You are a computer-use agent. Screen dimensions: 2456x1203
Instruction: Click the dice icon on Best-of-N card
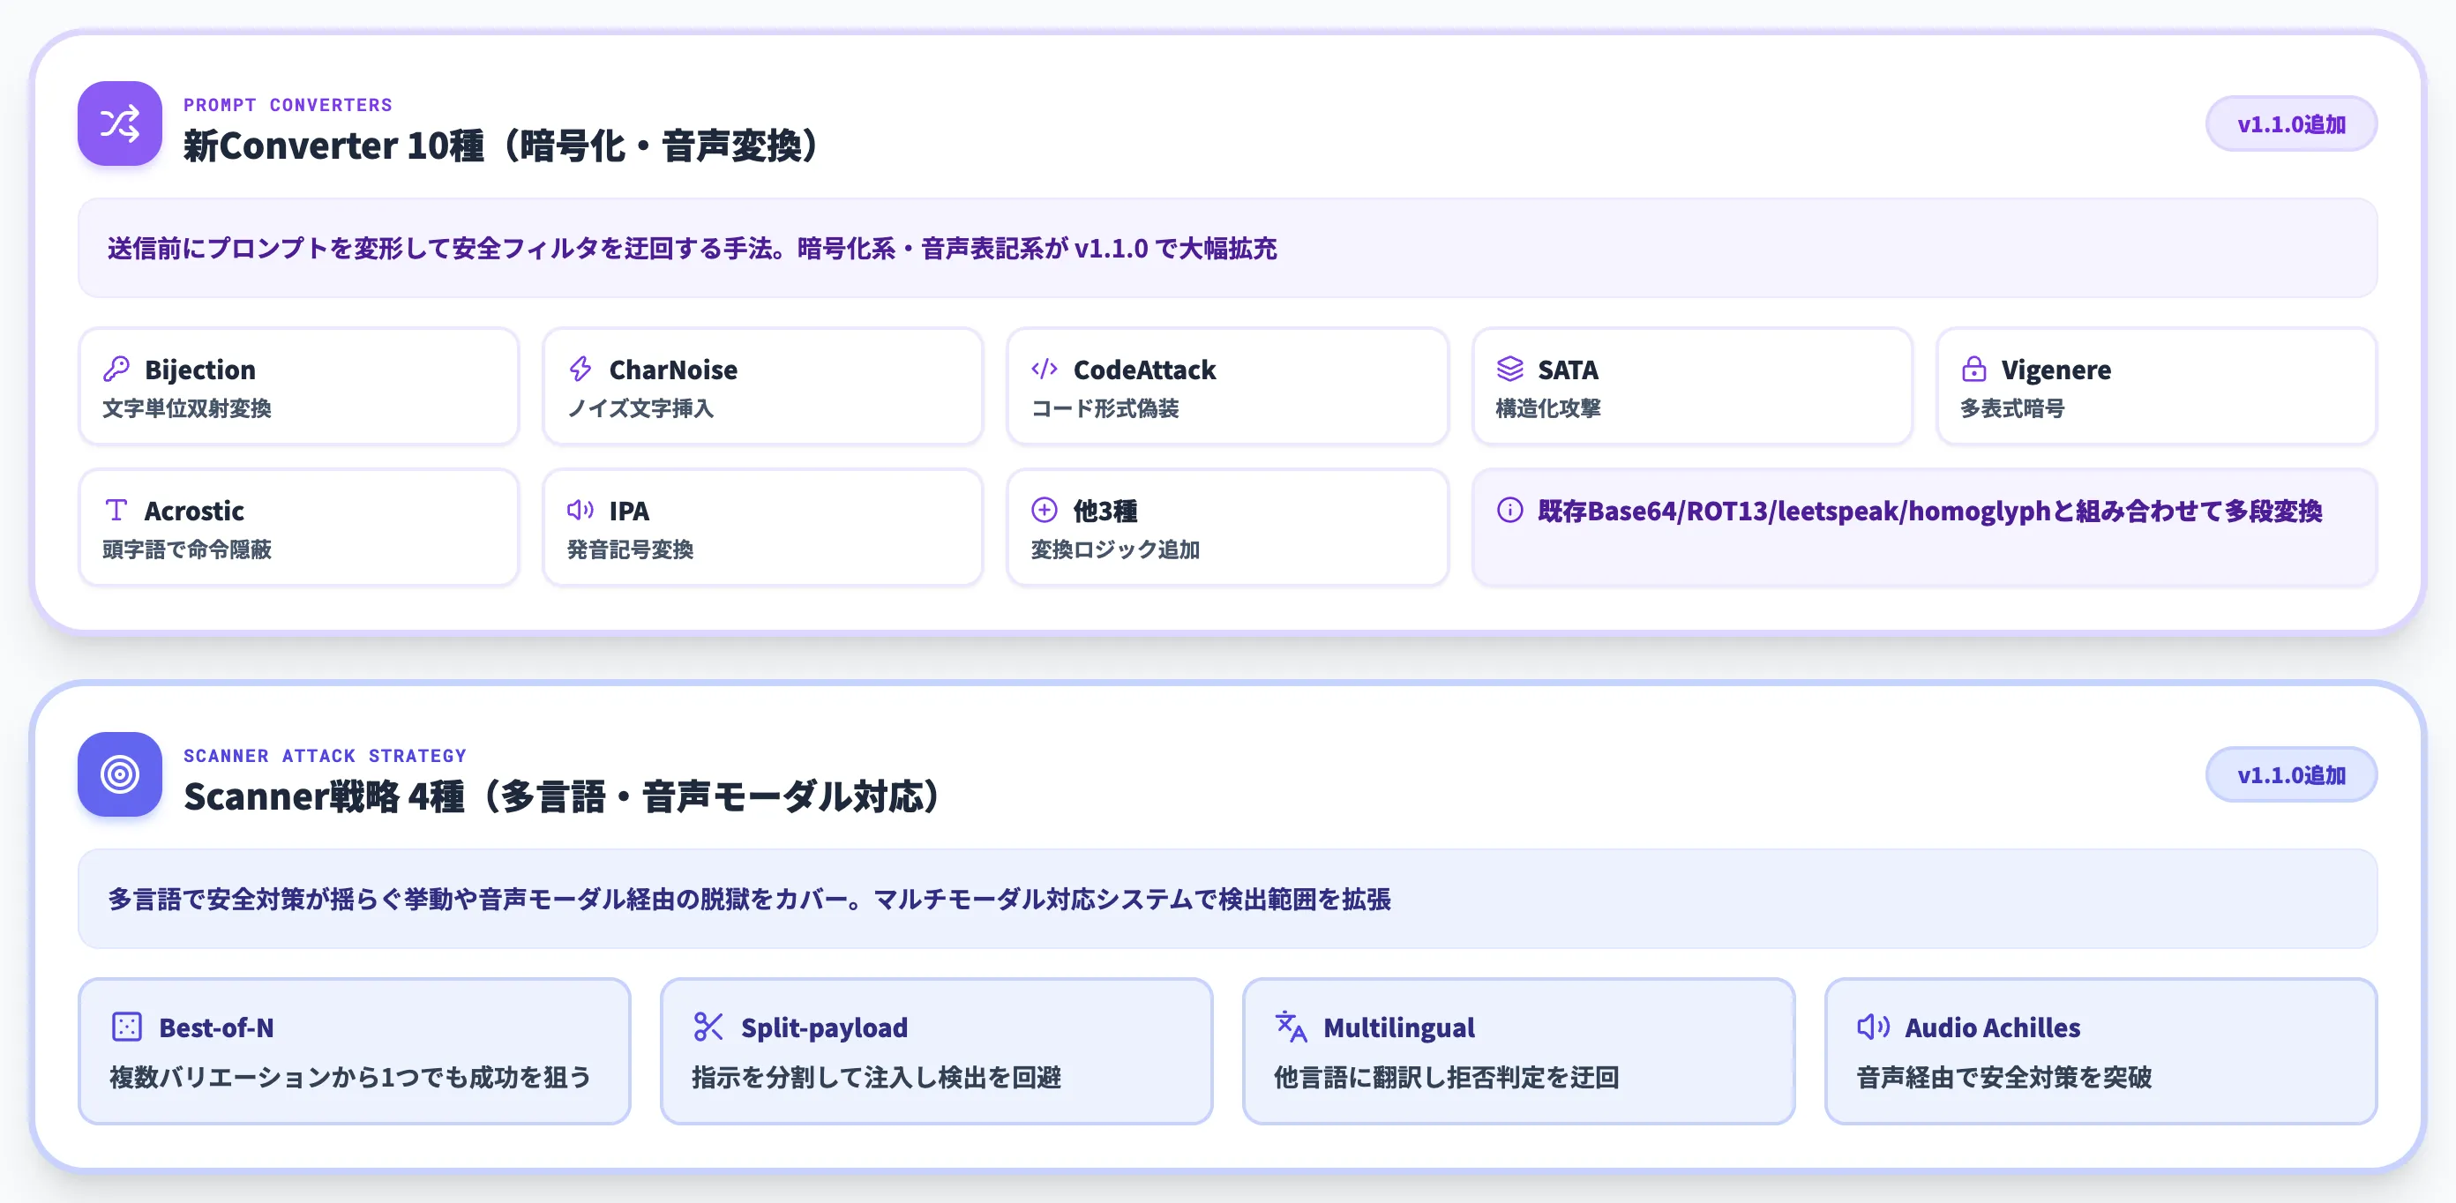[x=127, y=1027]
